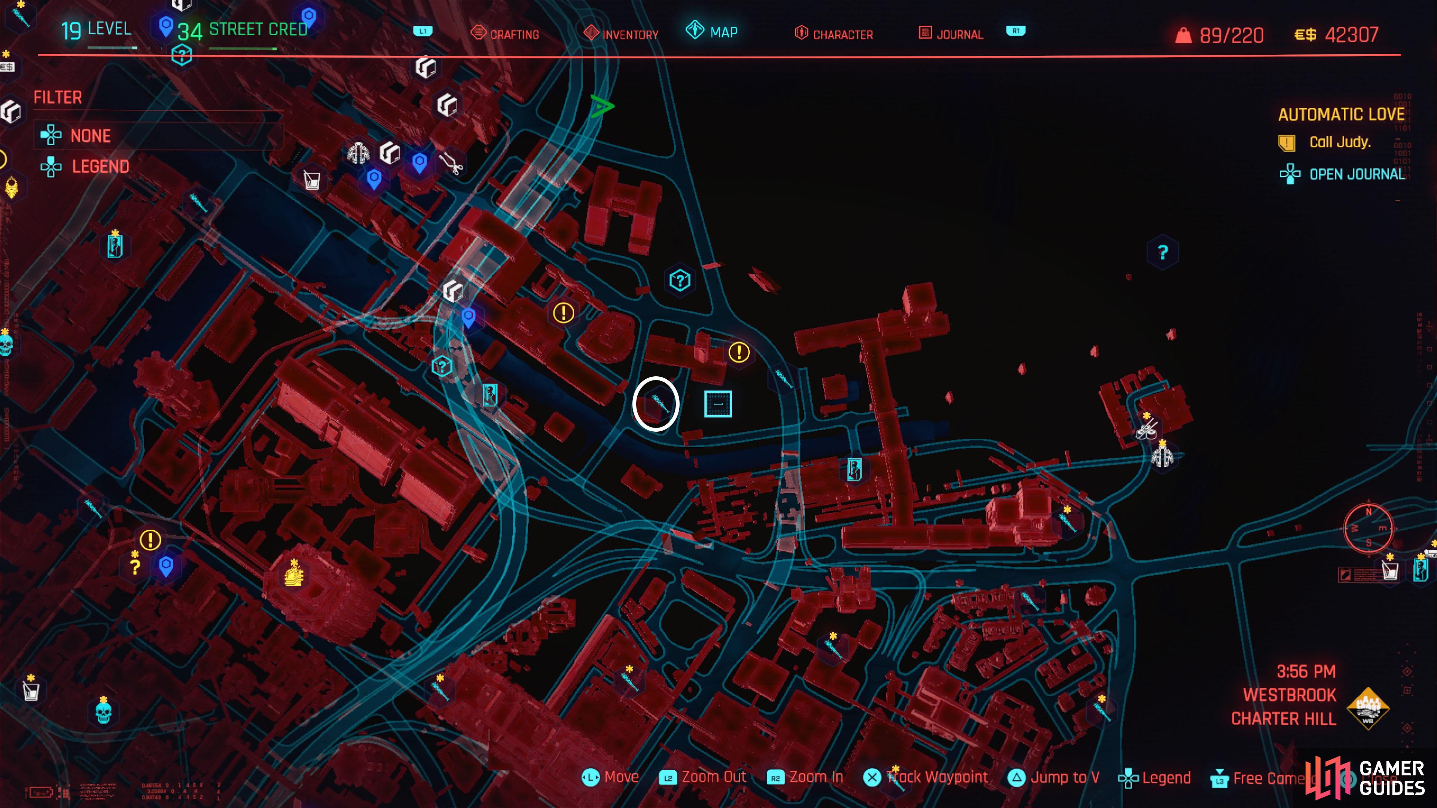Select the exclamation marker above the square terminal icon
Viewport: 1437px width, 808px height.
pyautogui.click(x=739, y=352)
